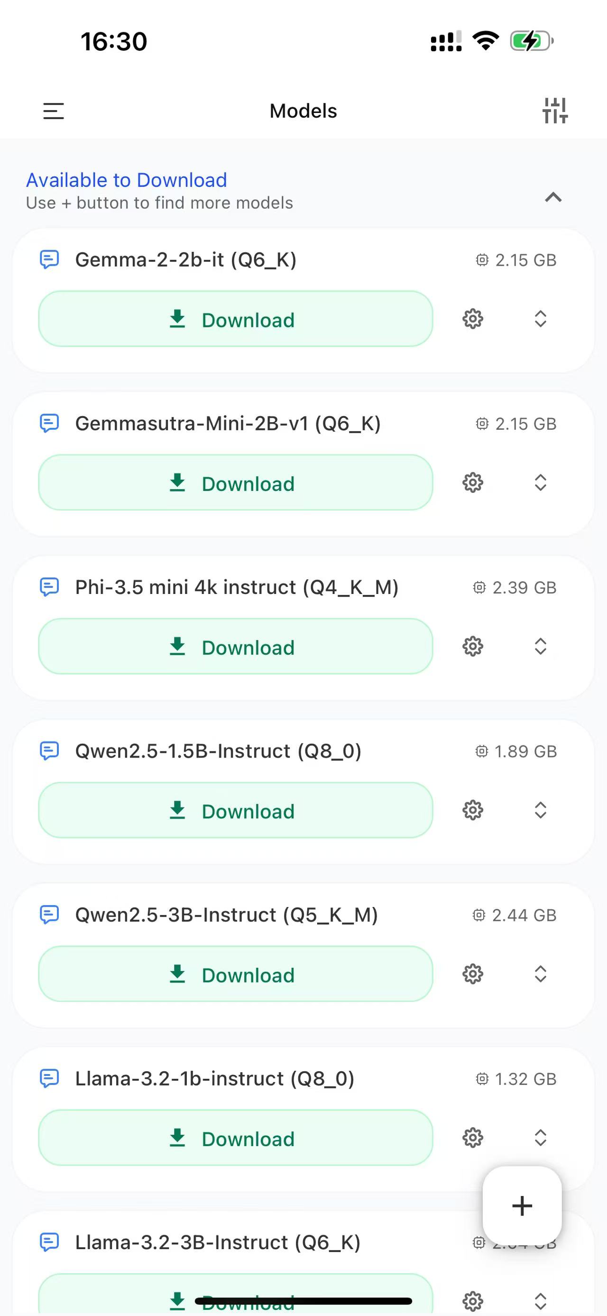Collapse the Available to Download section

pyautogui.click(x=553, y=197)
